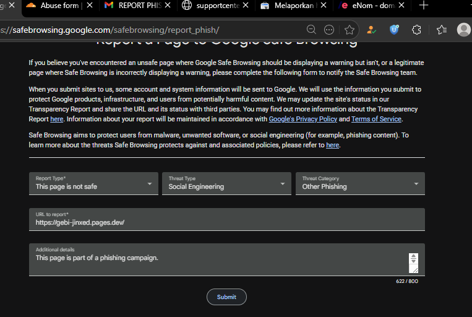
Task: Switch to the Abuse form tab
Action: click(x=59, y=6)
